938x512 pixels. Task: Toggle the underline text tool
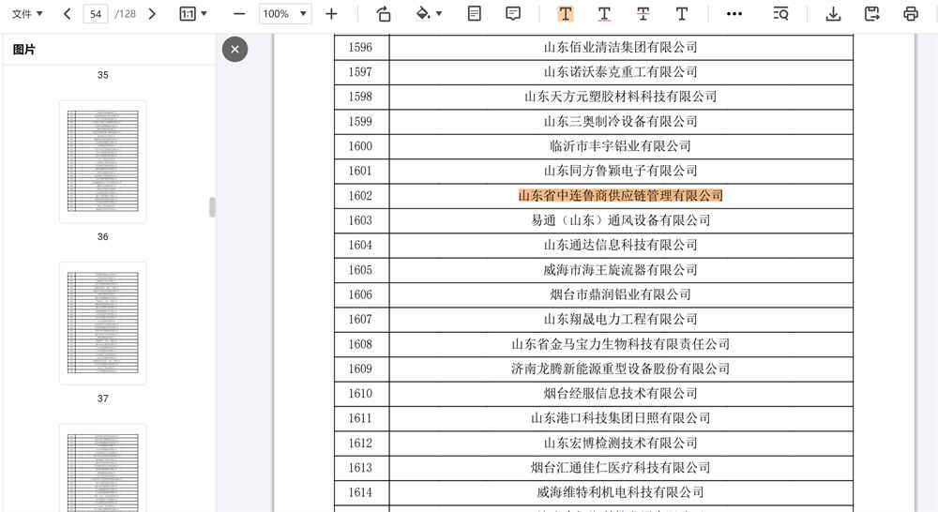click(x=604, y=14)
